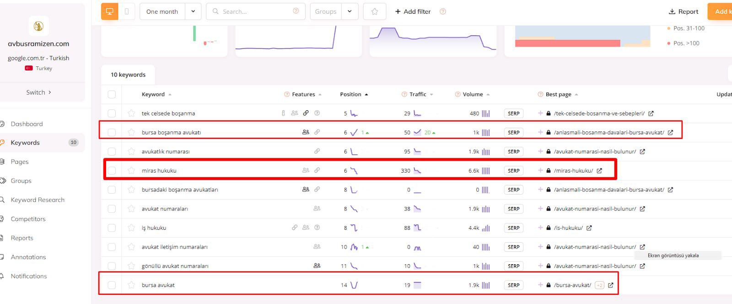Open the 'One month' period dropdown
This screenshot has height=304, width=732.
193,11
